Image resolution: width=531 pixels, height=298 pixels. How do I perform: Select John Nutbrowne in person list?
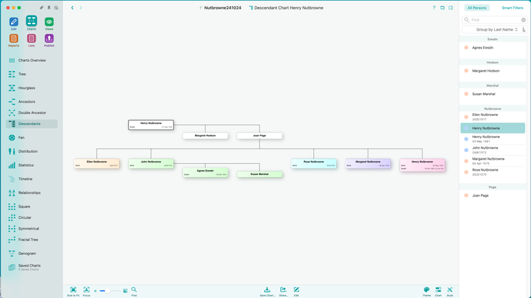pyautogui.click(x=493, y=150)
